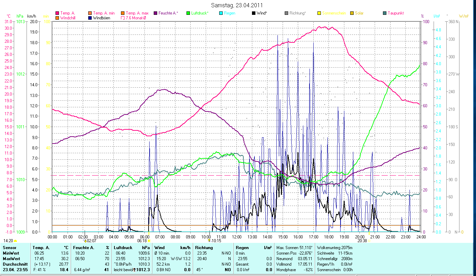Click the pink Temp. A. legend swatch
Screen dimensions: 476x276
57,13
